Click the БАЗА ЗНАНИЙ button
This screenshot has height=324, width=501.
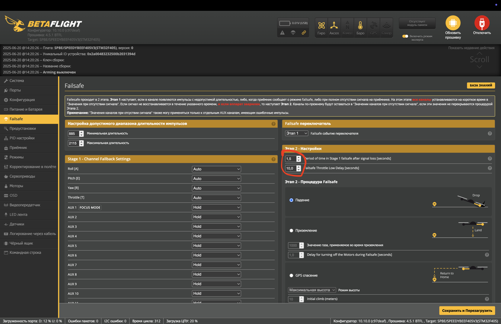(x=481, y=86)
